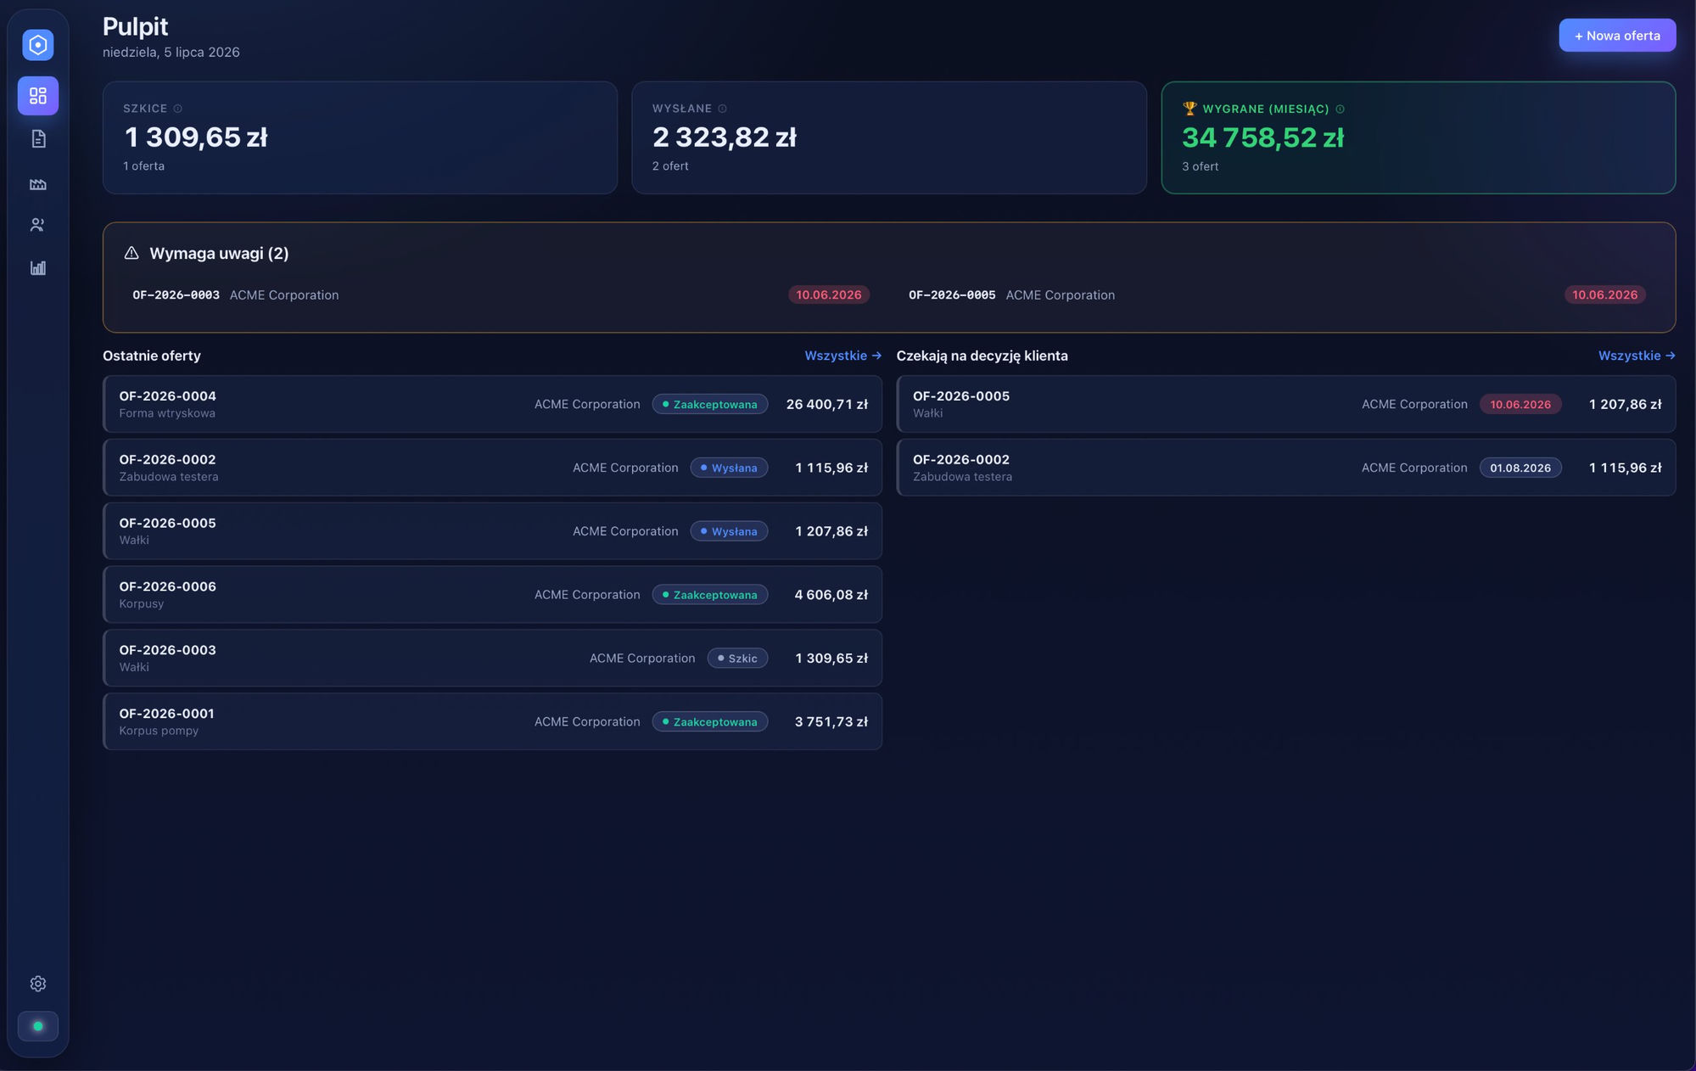The height and width of the screenshot is (1071, 1696).
Task: Open Wszystkie link beside Ostatnie oferty
Action: click(x=842, y=356)
